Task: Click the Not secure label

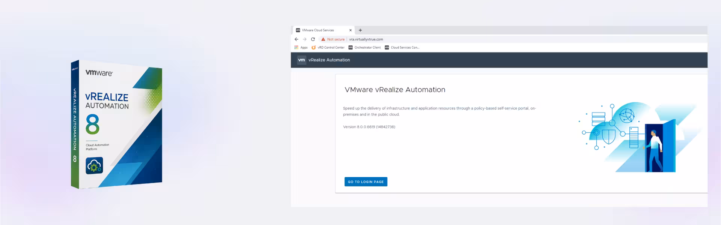Action: pos(336,39)
